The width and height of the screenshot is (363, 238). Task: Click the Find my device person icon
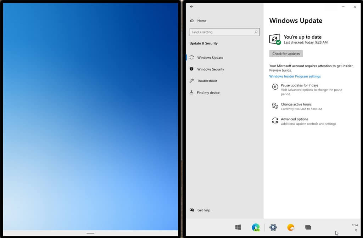tap(191, 92)
